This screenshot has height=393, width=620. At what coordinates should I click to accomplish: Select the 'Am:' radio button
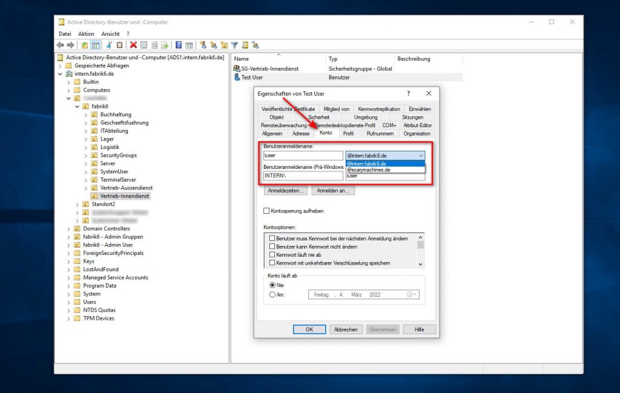click(x=271, y=294)
